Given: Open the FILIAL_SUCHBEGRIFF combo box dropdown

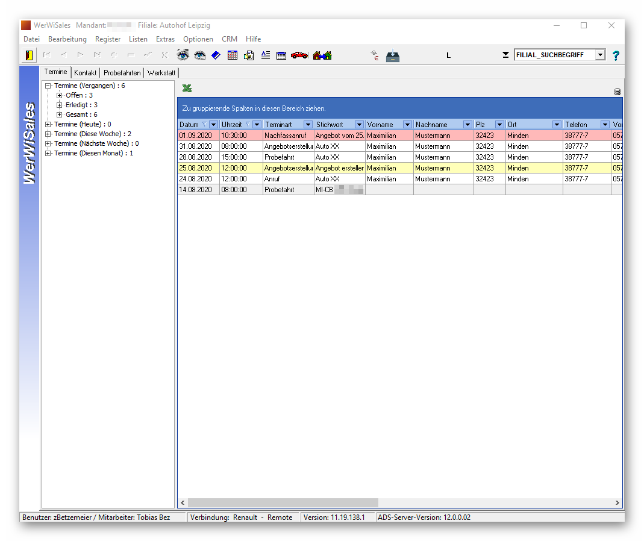Looking at the screenshot, I should [x=601, y=55].
